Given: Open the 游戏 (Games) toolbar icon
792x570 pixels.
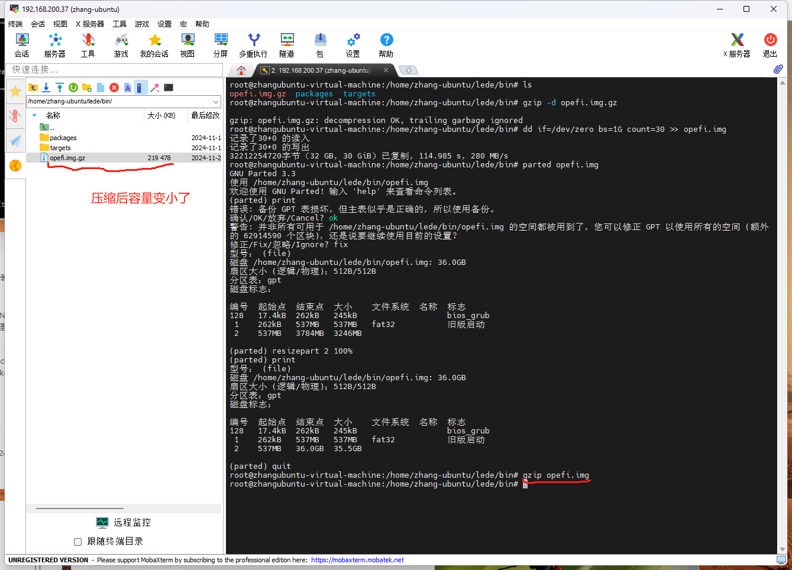Looking at the screenshot, I should click(121, 45).
